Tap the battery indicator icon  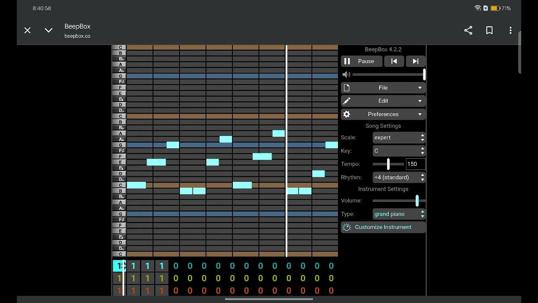[x=495, y=8]
